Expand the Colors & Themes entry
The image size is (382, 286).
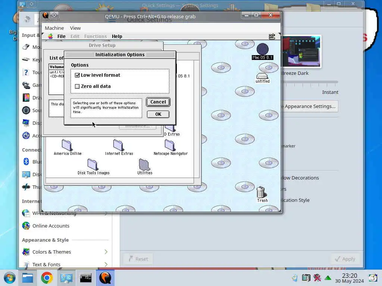tap(106, 252)
